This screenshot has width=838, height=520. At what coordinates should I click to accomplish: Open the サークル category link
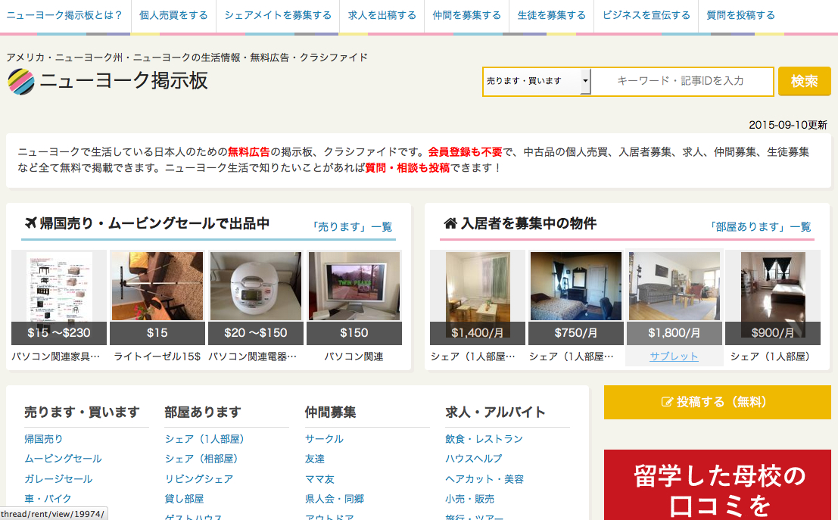click(325, 439)
